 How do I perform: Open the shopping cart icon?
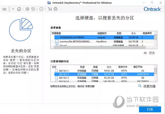point(50,9)
